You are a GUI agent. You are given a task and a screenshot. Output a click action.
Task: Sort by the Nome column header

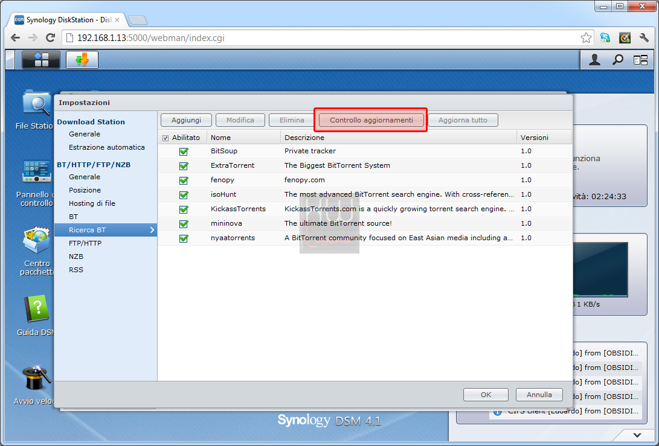[244, 138]
